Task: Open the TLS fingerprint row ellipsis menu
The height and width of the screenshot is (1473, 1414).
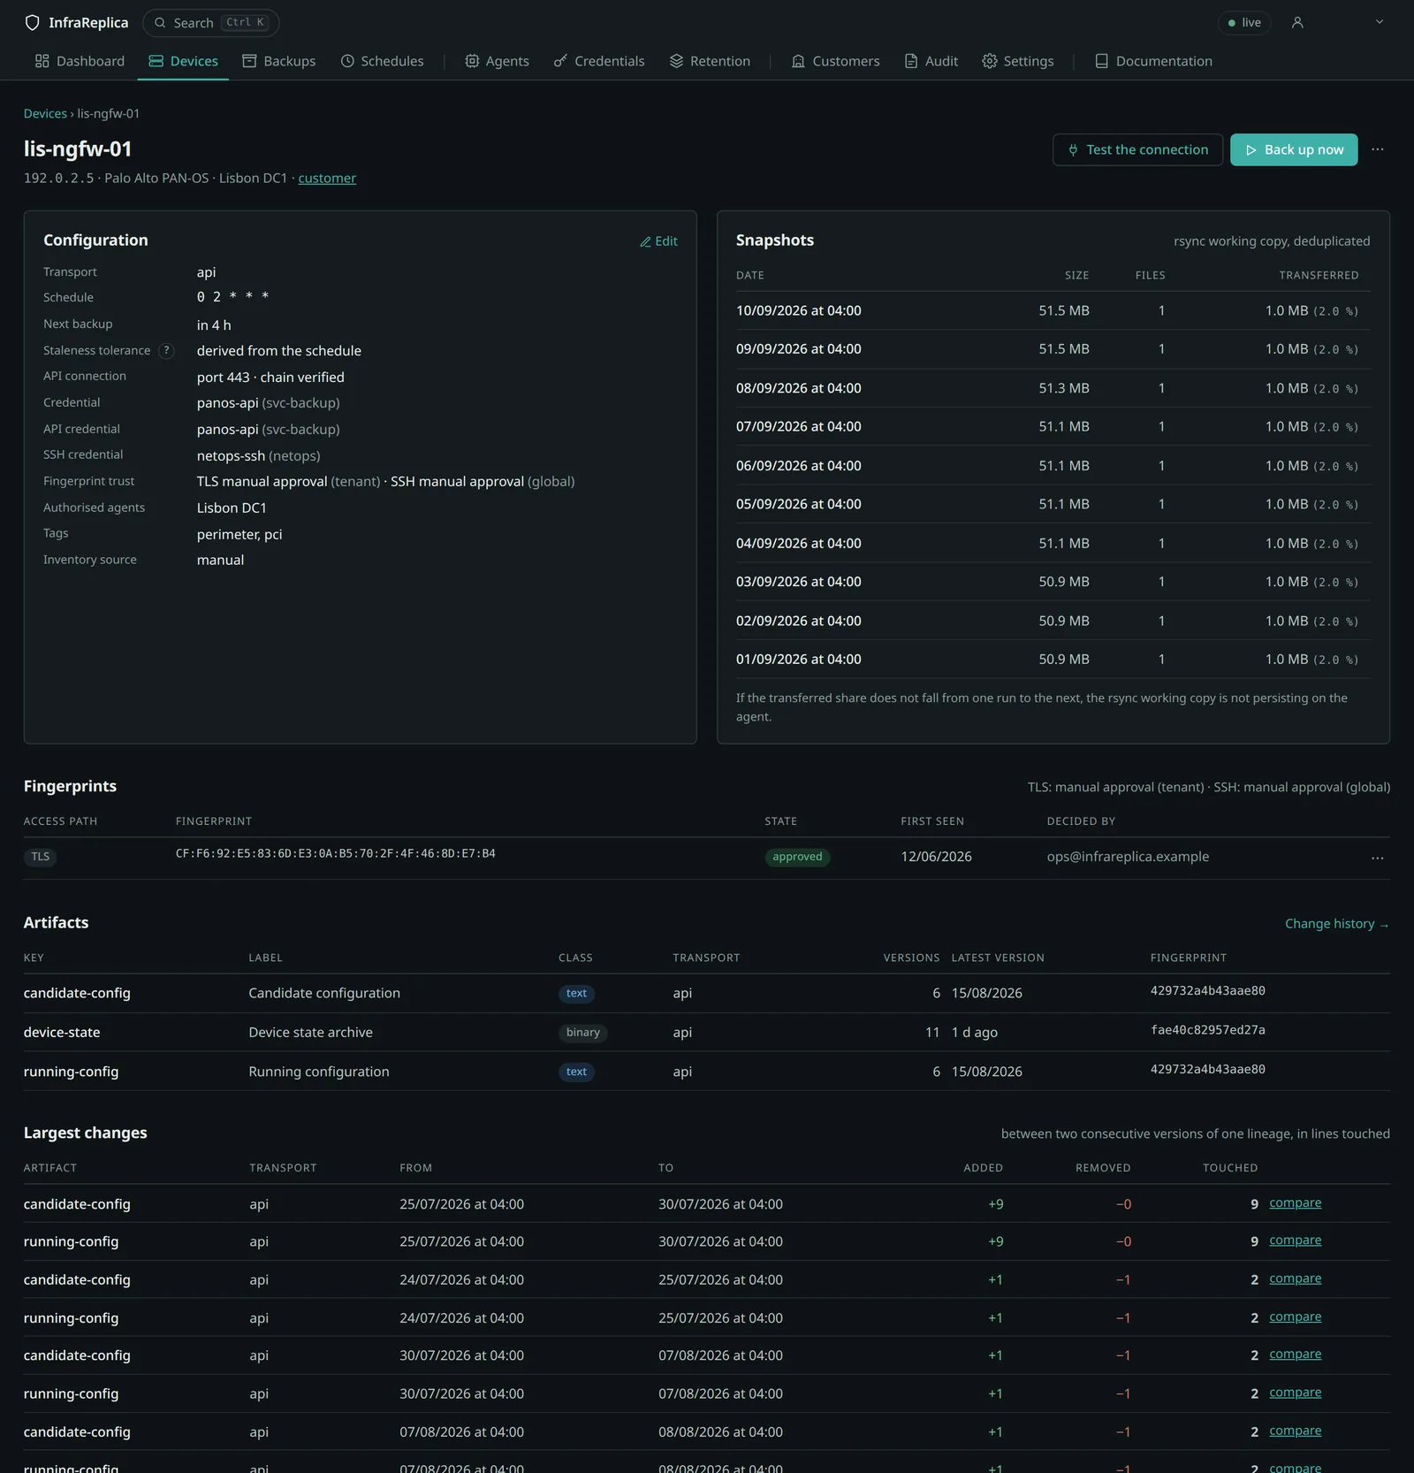Action: pos(1378,858)
